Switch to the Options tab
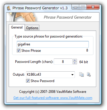The image size is (107, 110). [x=32, y=28]
